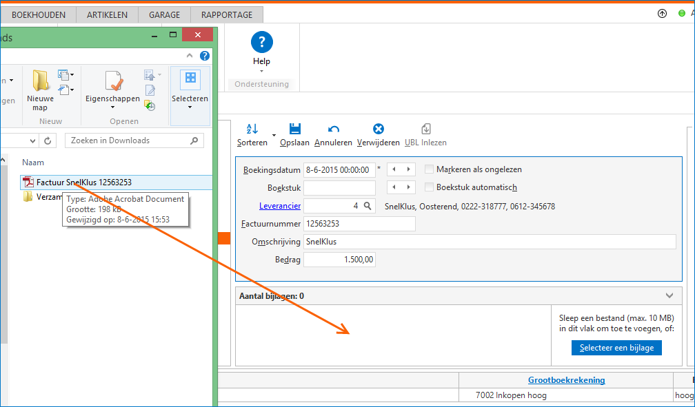This screenshot has height=407, width=695.
Task: Select the RAPPORTAGE tab
Action: pyautogui.click(x=227, y=14)
